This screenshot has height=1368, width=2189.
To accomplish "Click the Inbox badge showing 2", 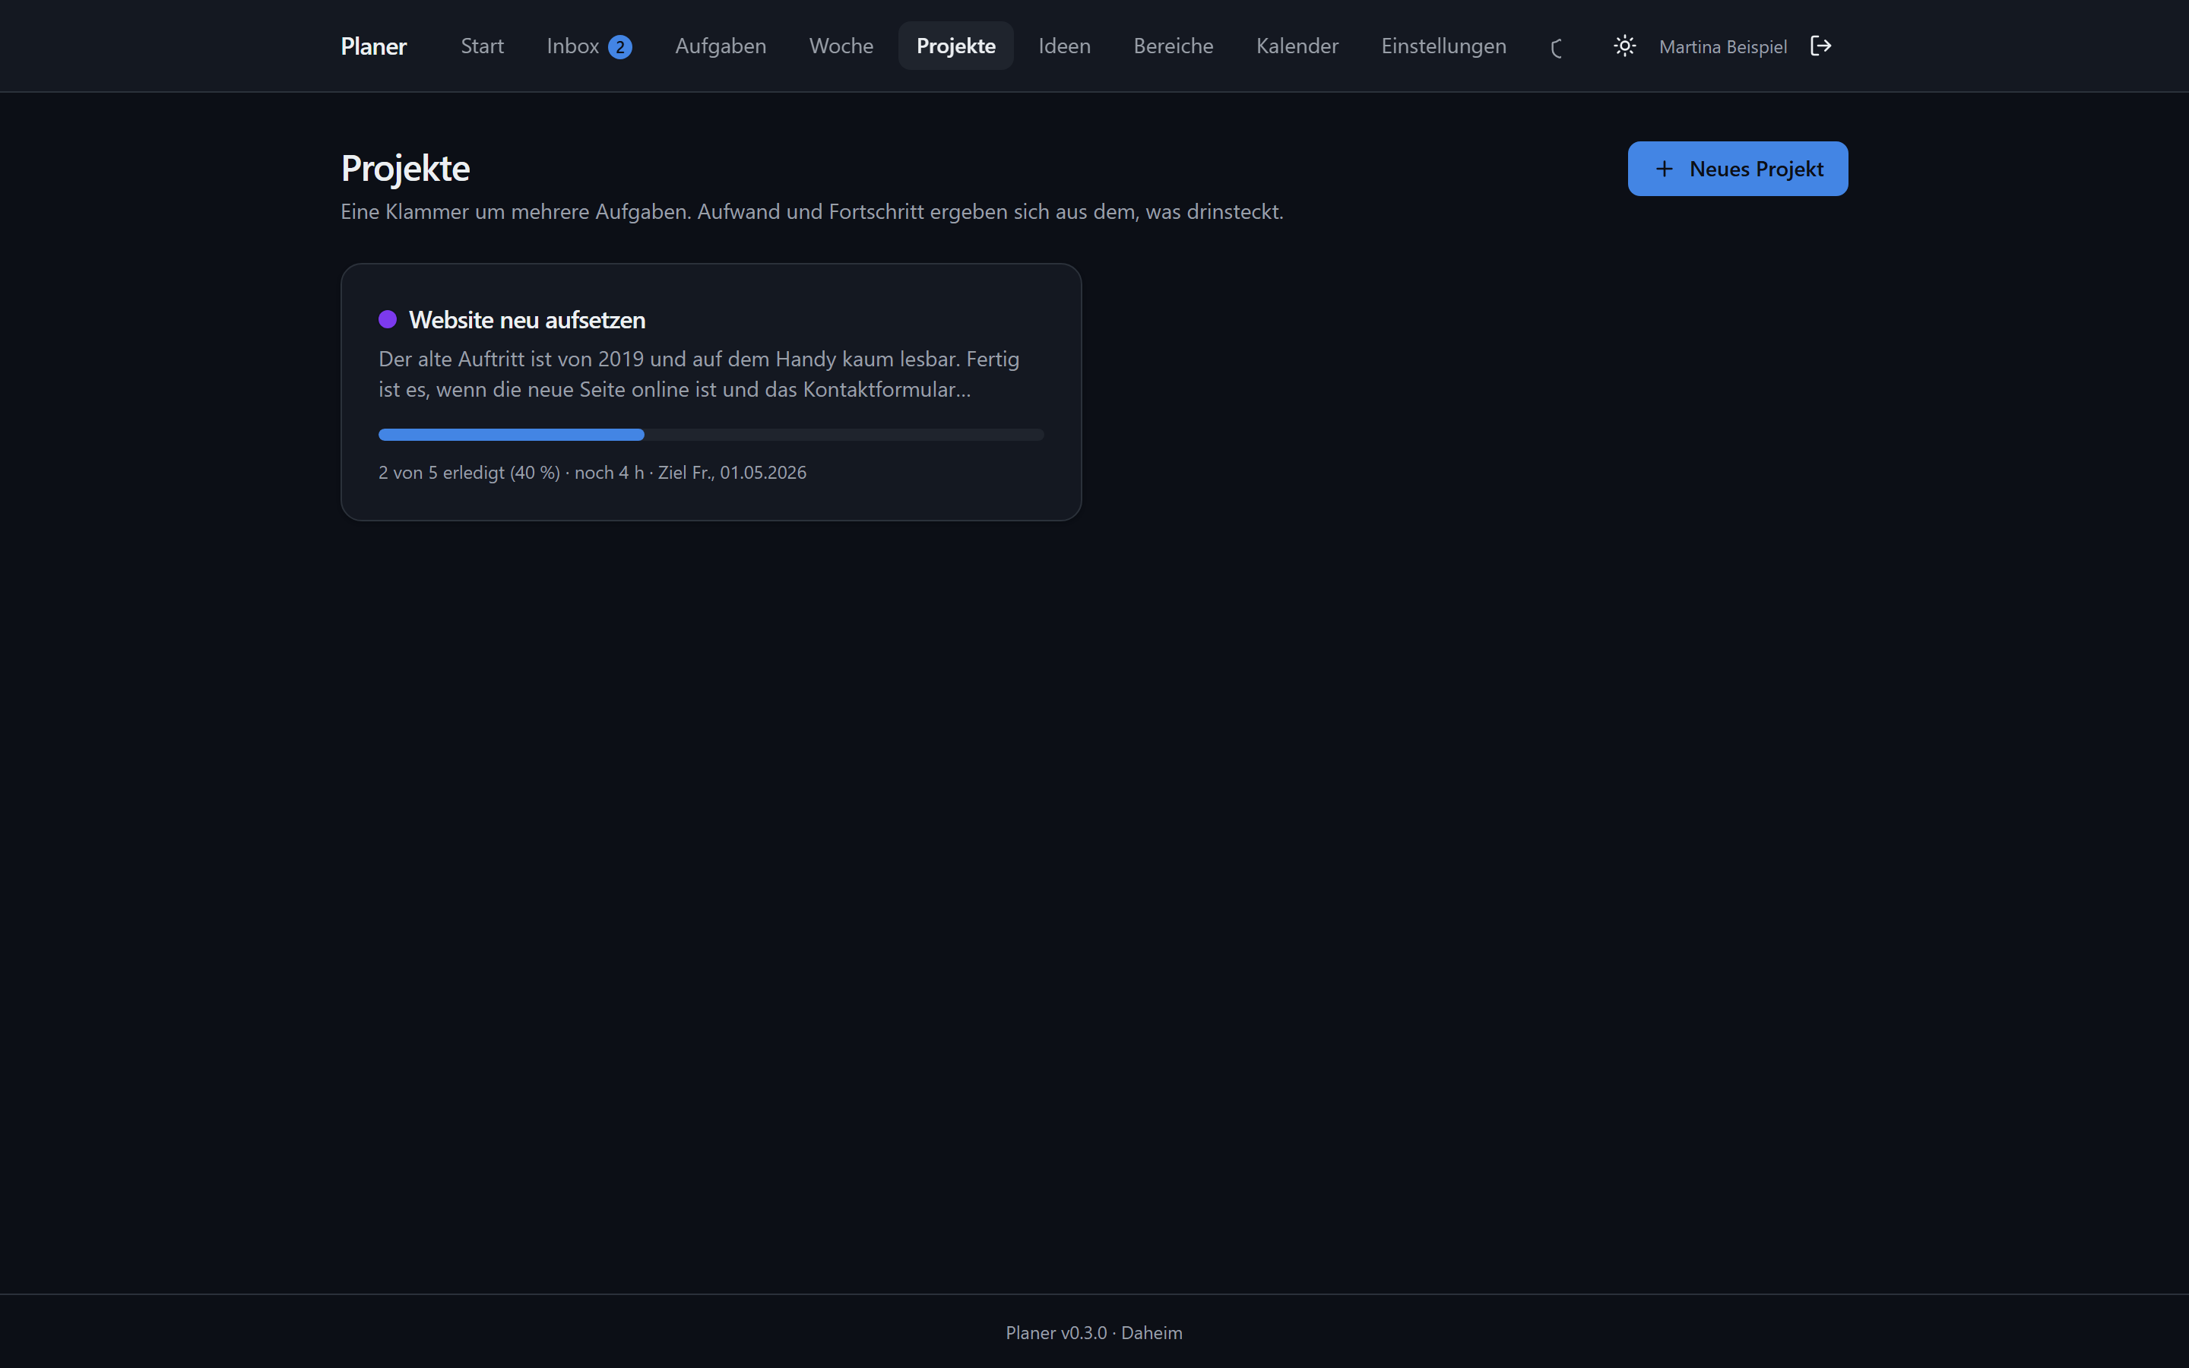I will pyautogui.click(x=619, y=47).
